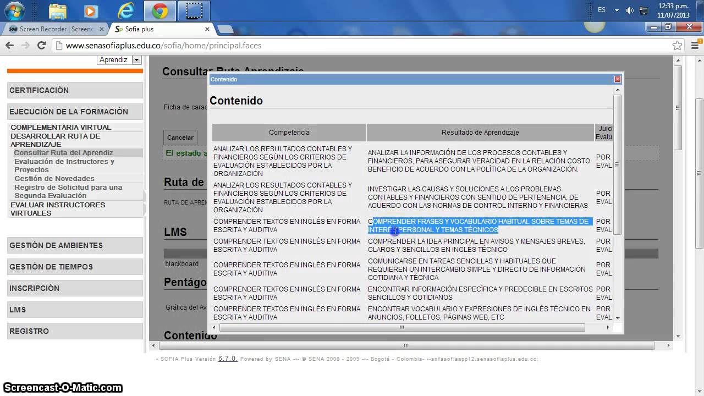Open the 6.7.0. version link
Image resolution: width=704 pixels, height=396 pixels.
228,359
